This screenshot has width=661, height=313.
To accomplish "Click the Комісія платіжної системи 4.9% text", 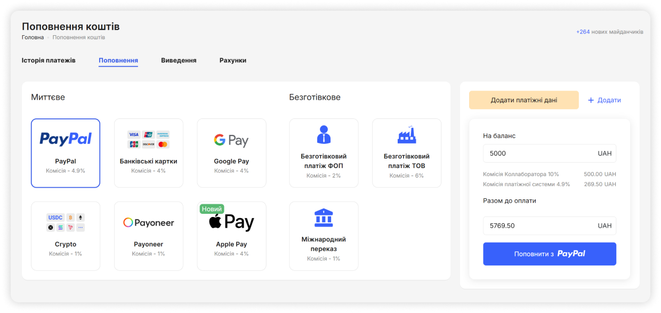I will (527, 184).
